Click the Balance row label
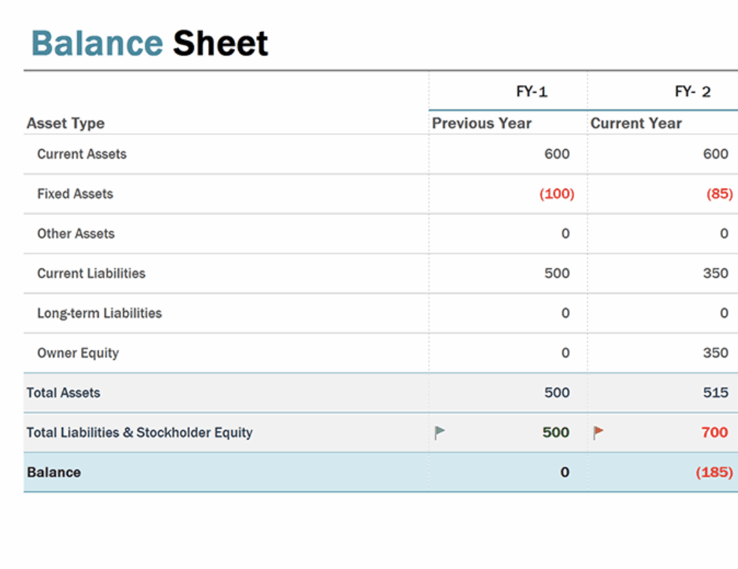This screenshot has width=738, height=569. tap(54, 472)
